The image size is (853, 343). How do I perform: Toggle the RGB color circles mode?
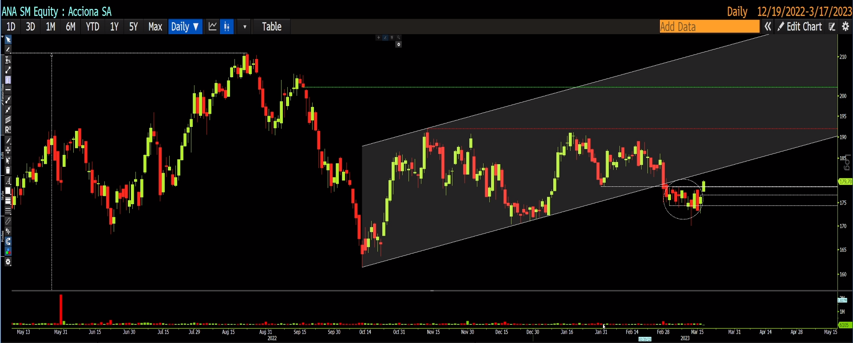(8, 251)
